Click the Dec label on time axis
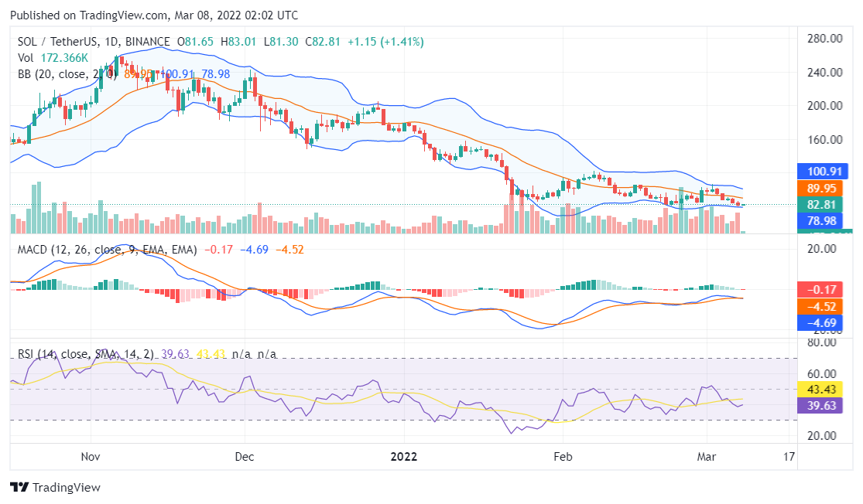 (245, 457)
